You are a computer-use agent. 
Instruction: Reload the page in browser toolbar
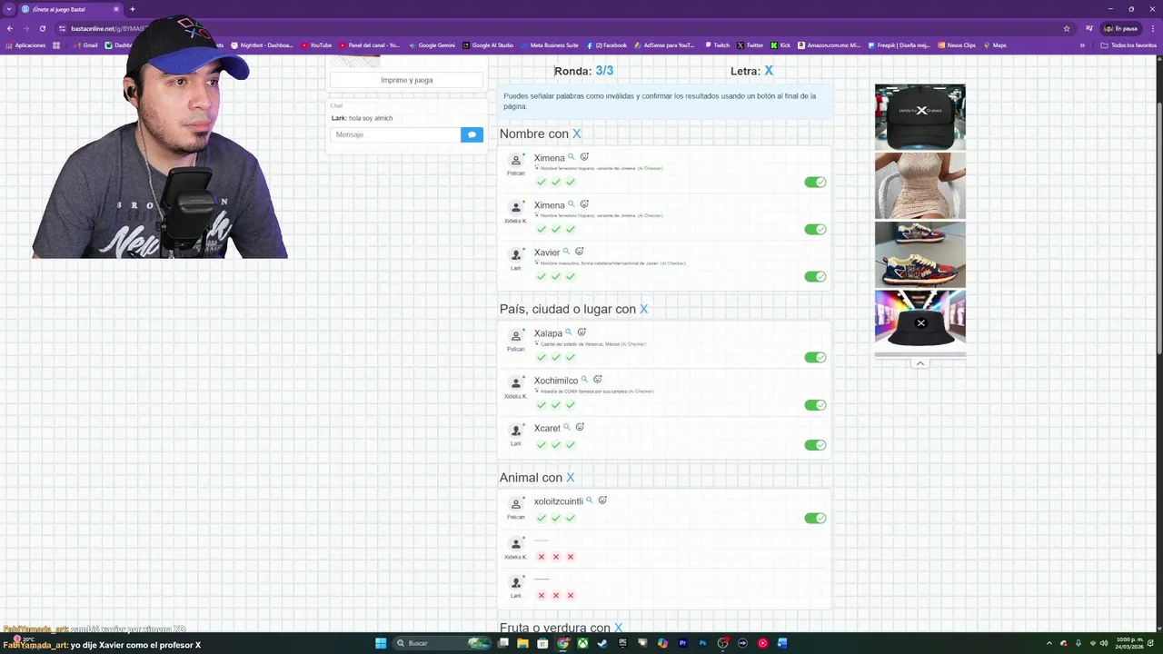click(x=42, y=28)
